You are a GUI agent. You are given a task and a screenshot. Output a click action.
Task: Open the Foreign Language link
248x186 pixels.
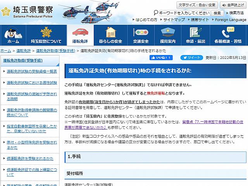[230, 20]
